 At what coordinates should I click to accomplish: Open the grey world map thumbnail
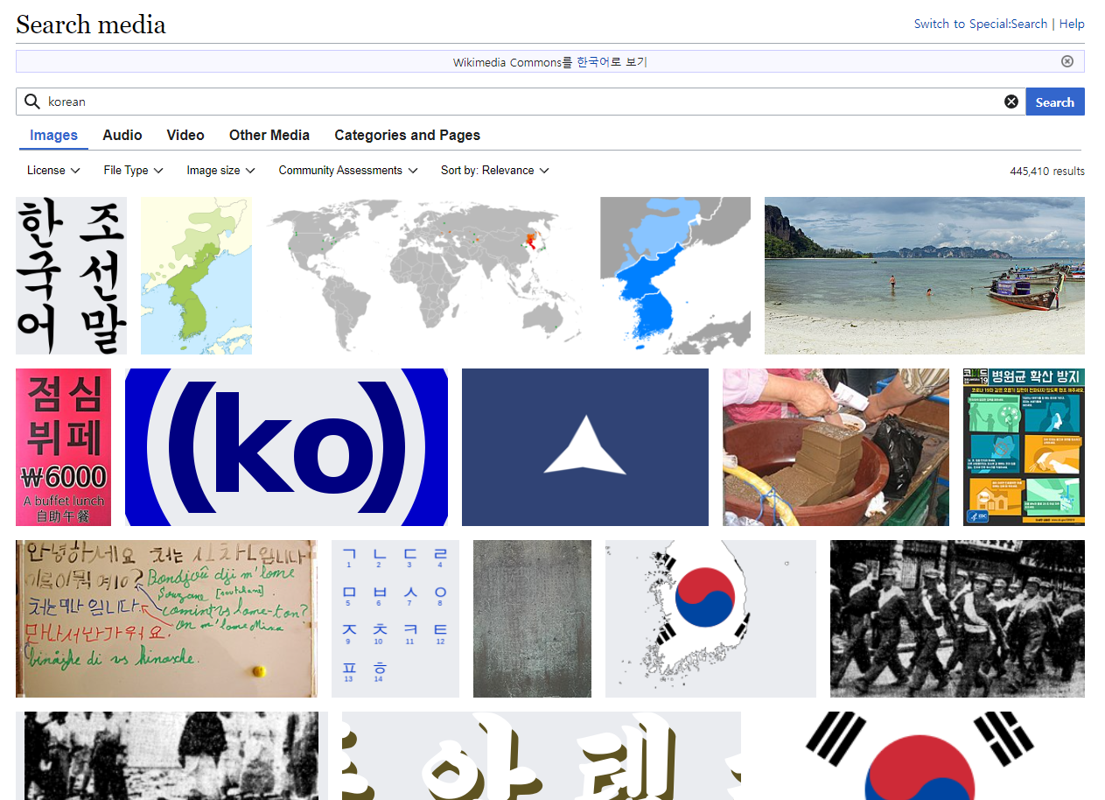click(x=426, y=276)
